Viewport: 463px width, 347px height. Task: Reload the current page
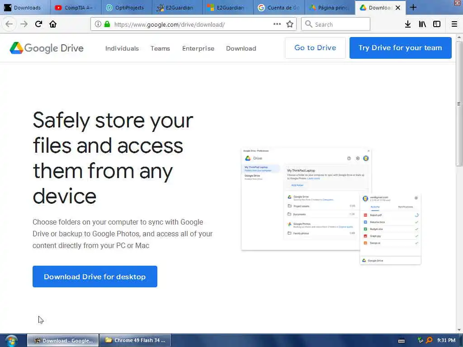38,24
